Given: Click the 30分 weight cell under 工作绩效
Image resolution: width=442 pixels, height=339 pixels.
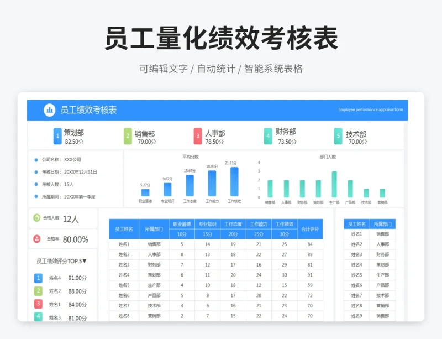Looking at the screenshot, I should 285,234.
